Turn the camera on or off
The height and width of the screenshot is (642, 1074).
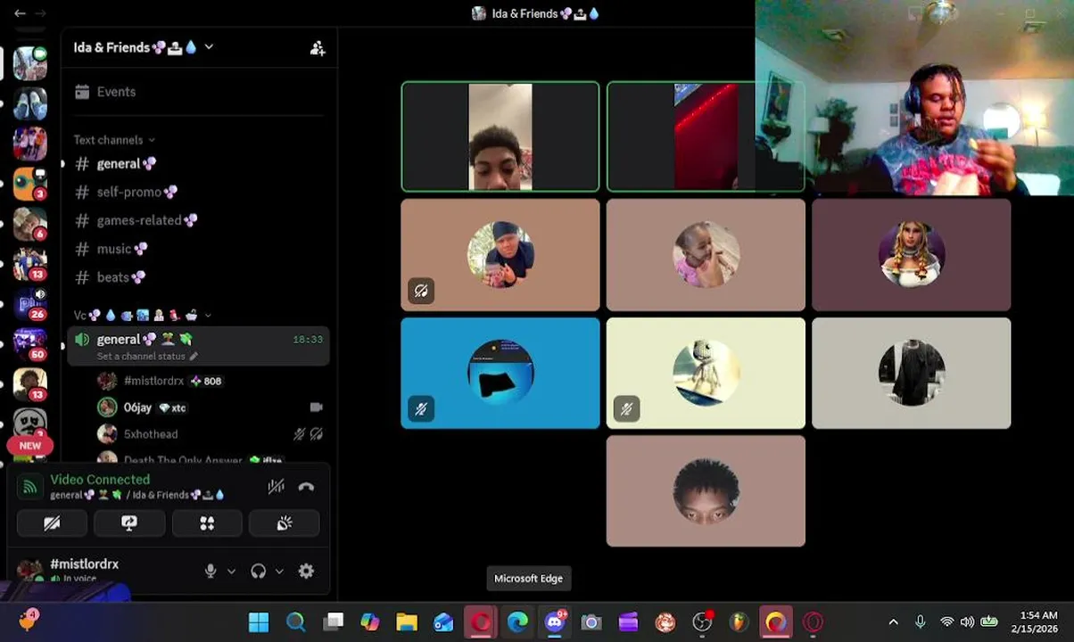[52, 523]
